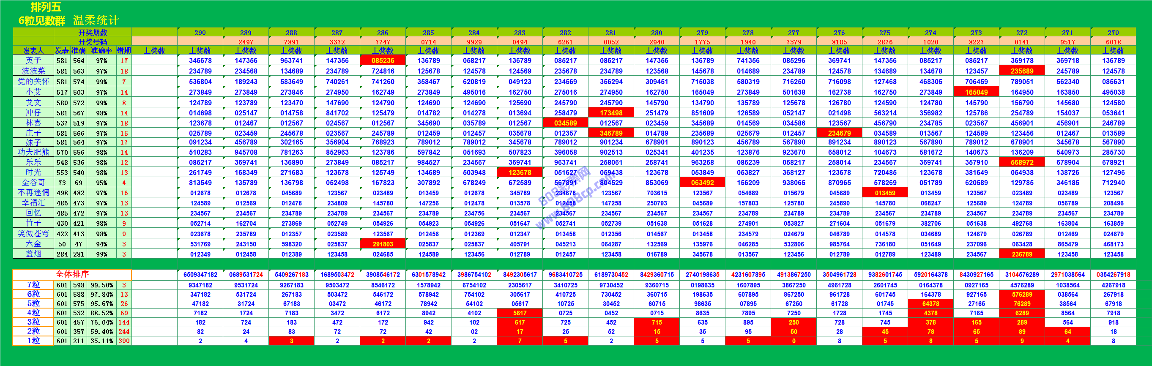Select the 准确率 column header
This screenshot has height=366, width=1152.
(x=101, y=50)
